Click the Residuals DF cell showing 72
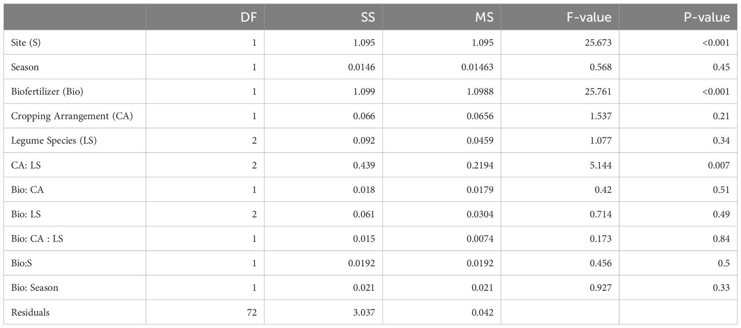Screen dimensions: 741x328 pyautogui.click(x=252, y=312)
